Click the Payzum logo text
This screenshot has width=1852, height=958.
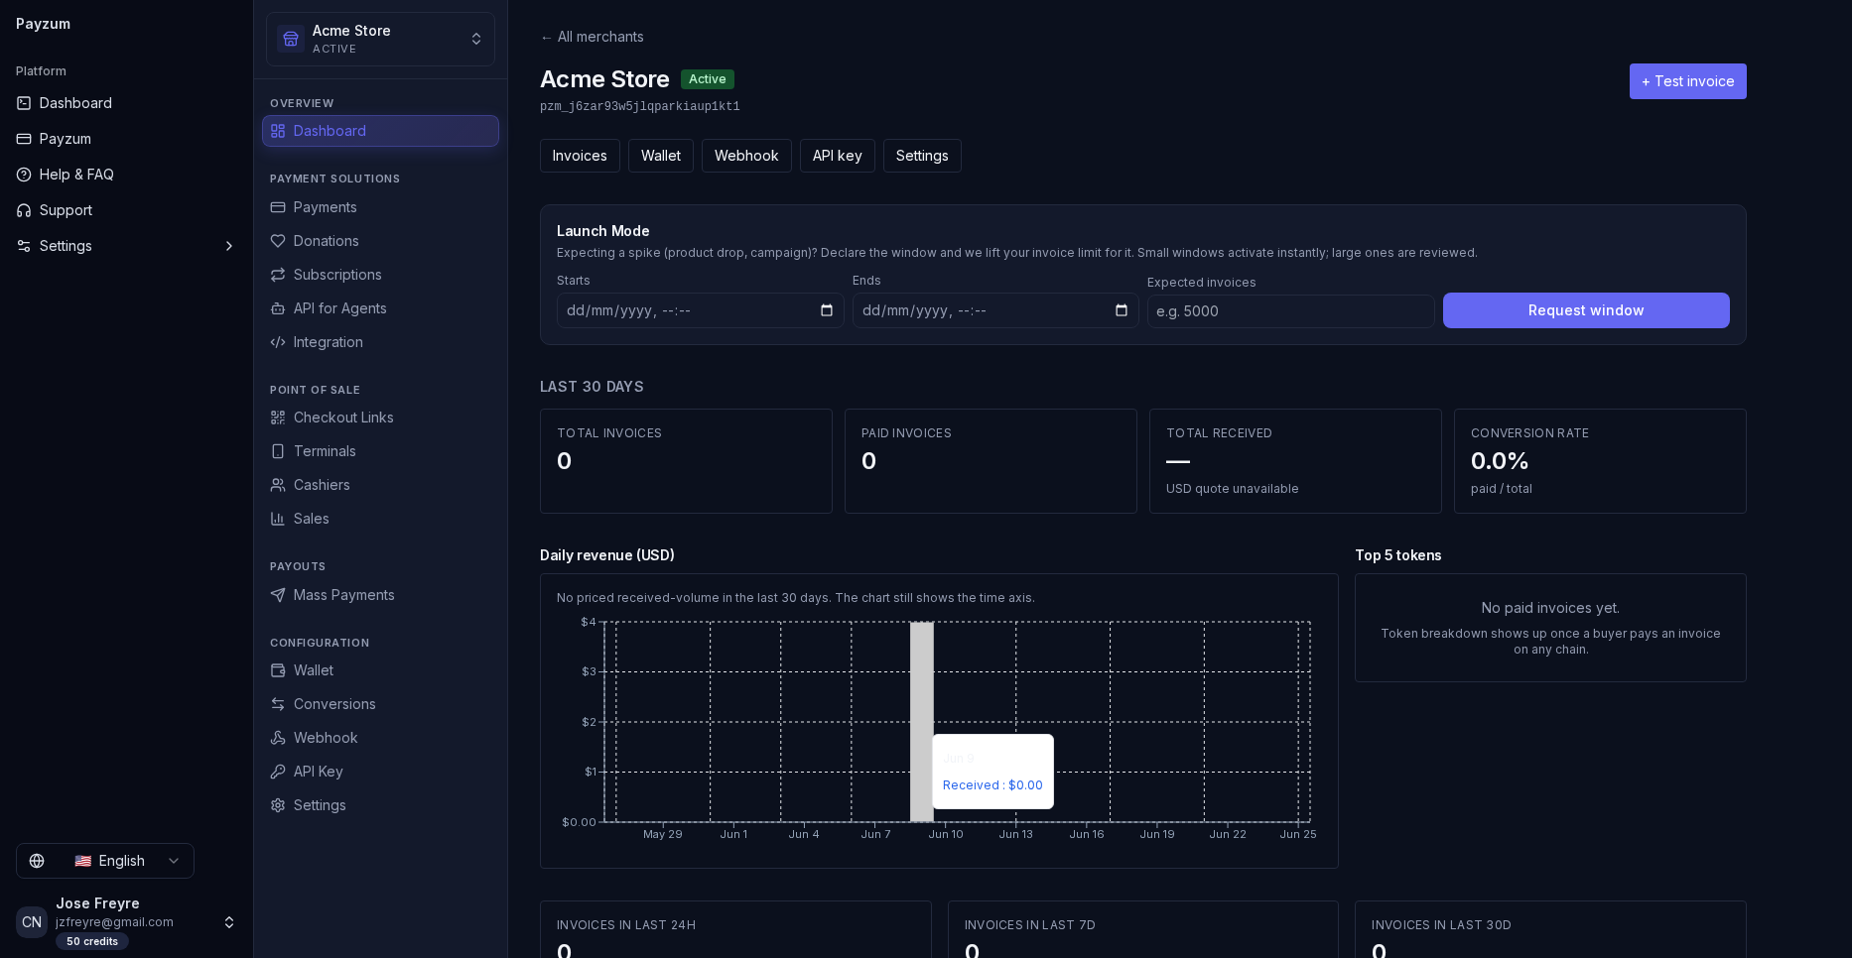tap(43, 24)
